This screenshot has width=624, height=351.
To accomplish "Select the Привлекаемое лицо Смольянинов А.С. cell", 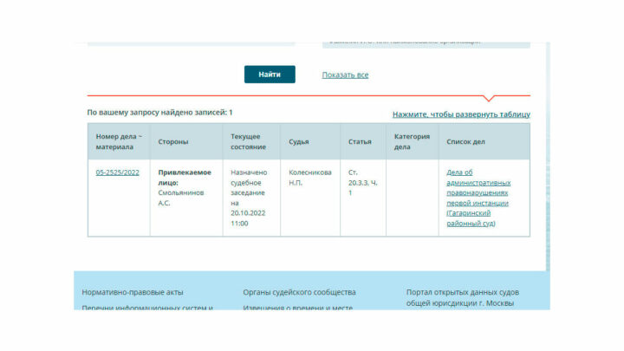I will pyautogui.click(x=186, y=198).
